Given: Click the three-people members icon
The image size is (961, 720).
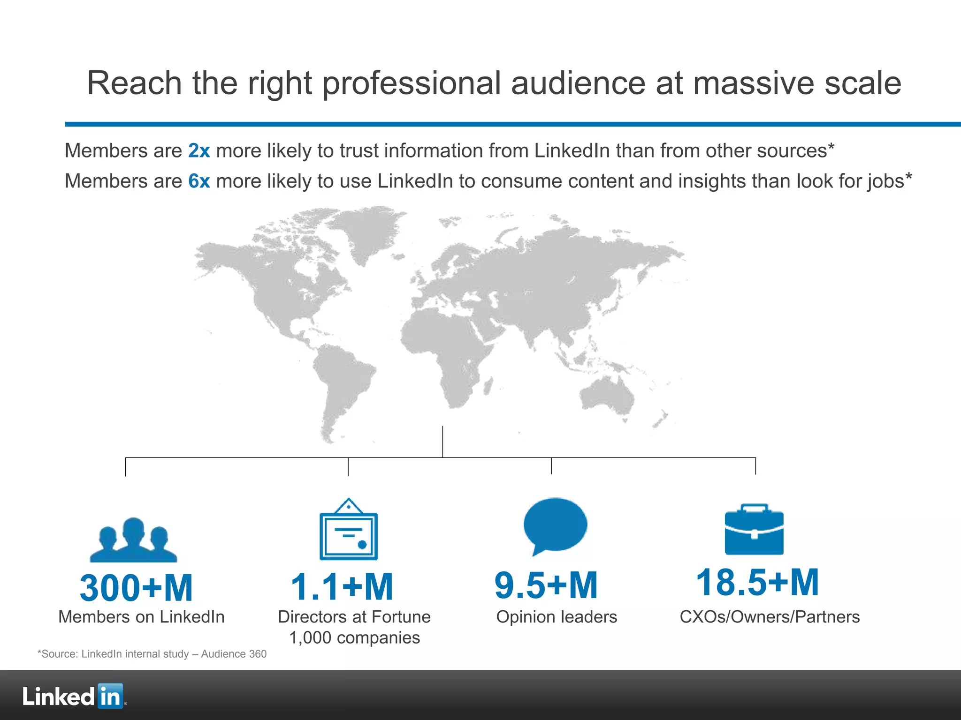Looking at the screenshot, I should point(134,540).
